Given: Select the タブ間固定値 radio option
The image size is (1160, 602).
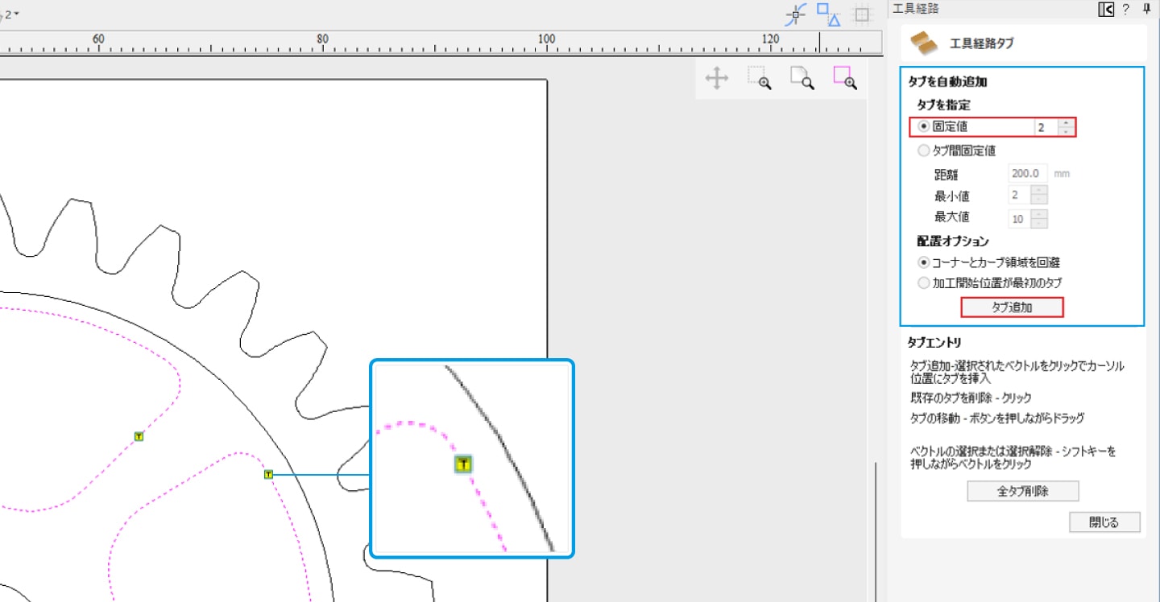Looking at the screenshot, I should click(x=925, y=150).
